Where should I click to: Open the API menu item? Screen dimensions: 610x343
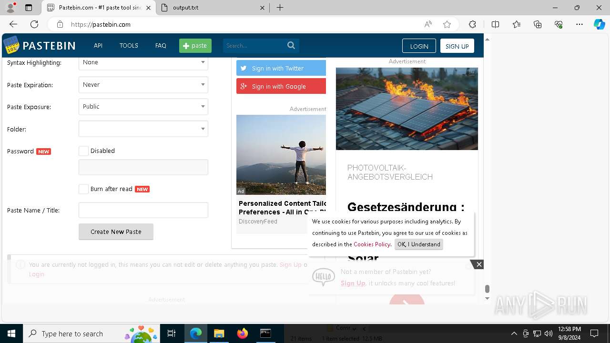point(98,46)
